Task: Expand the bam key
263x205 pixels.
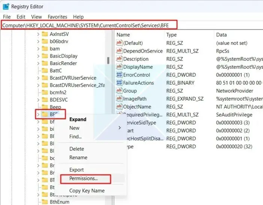Action: [x=38, y=49]
